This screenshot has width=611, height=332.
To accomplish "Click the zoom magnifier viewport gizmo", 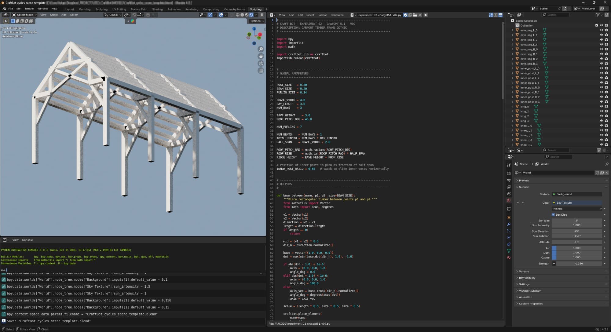I will coord(261,49).
